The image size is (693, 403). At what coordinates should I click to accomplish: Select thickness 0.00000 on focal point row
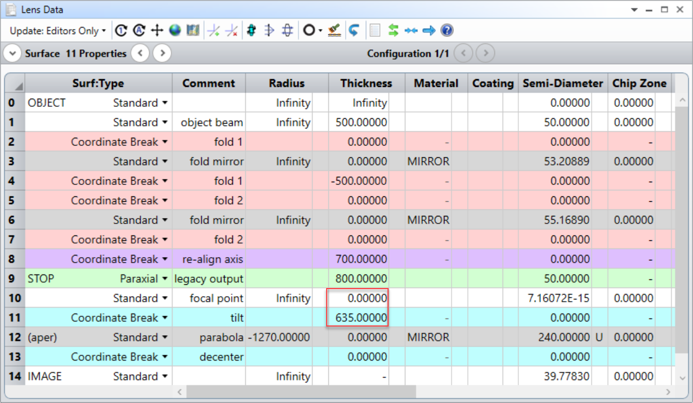pos(359,298)
